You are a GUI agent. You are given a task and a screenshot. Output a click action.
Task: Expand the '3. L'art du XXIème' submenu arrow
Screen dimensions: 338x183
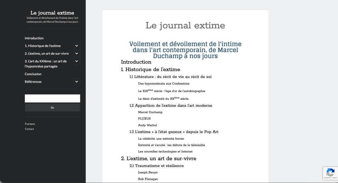pos(76,61)
